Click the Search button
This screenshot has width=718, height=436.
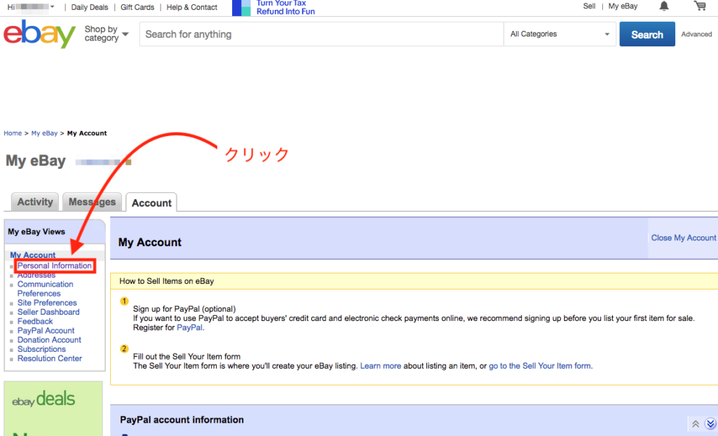coord(647,34)
